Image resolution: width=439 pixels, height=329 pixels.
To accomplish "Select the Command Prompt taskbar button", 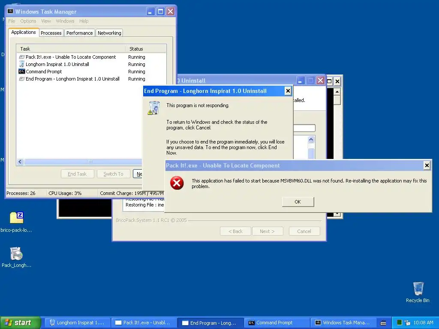I will click(x=277, y=323).
